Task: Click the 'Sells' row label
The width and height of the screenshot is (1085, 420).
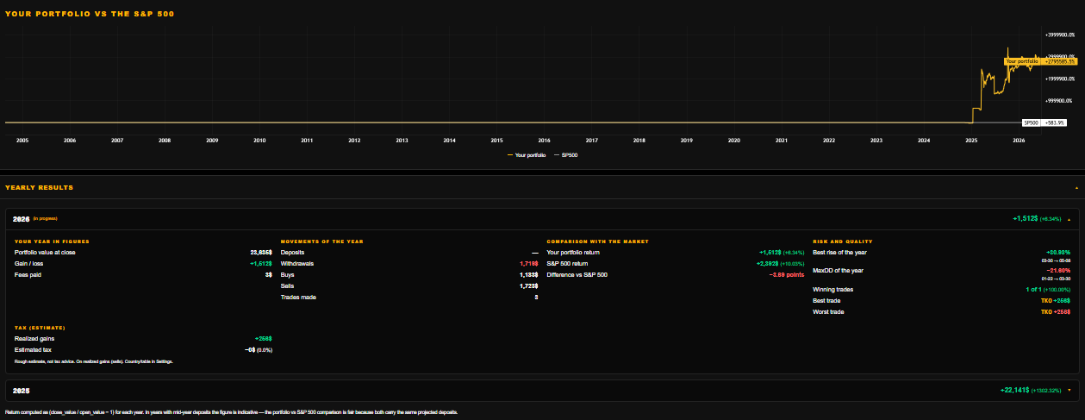Action: pos(288,285)
